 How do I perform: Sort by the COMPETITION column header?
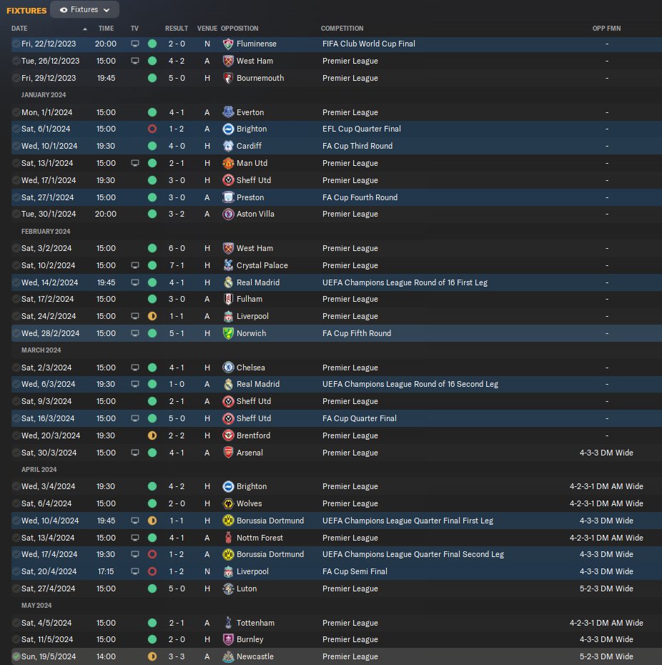pyautogui.click(x=342, y=29)
